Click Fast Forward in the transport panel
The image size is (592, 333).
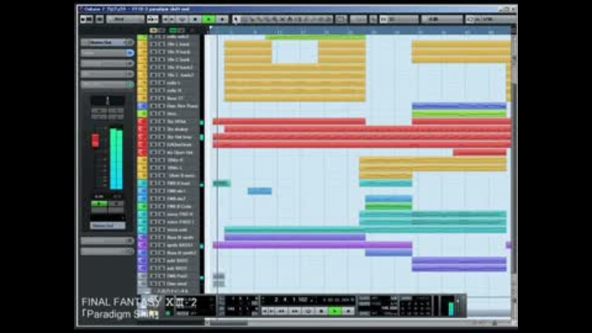coord(295,311)
